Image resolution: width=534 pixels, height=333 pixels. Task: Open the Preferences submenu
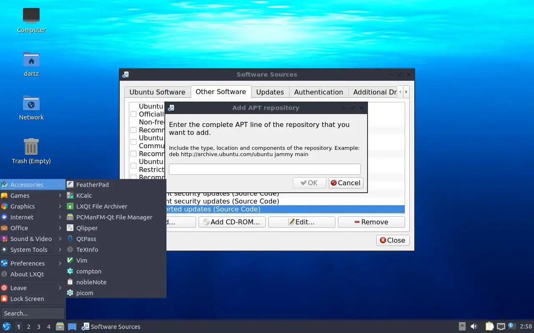pos(33,263)
